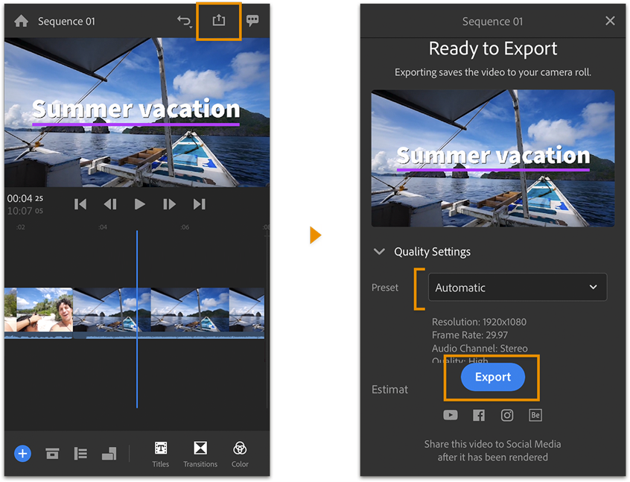Select the YouTube share icon
Viewport: 630px width, 482px height.
(450, 415)
